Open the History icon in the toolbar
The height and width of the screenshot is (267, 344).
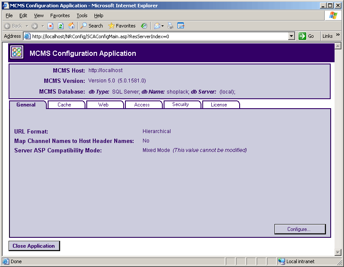(x=144, y=26)
